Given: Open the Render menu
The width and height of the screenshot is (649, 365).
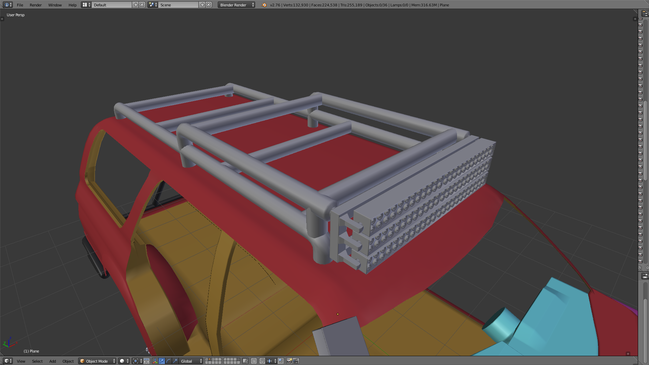Looking at the screenshot, I should pyautogui.click(x=35, y=5).
